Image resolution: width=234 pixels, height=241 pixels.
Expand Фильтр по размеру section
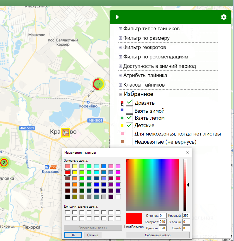pos(120,38)
